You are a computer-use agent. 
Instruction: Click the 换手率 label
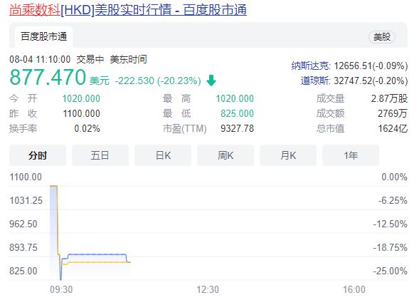coord(23,129)
